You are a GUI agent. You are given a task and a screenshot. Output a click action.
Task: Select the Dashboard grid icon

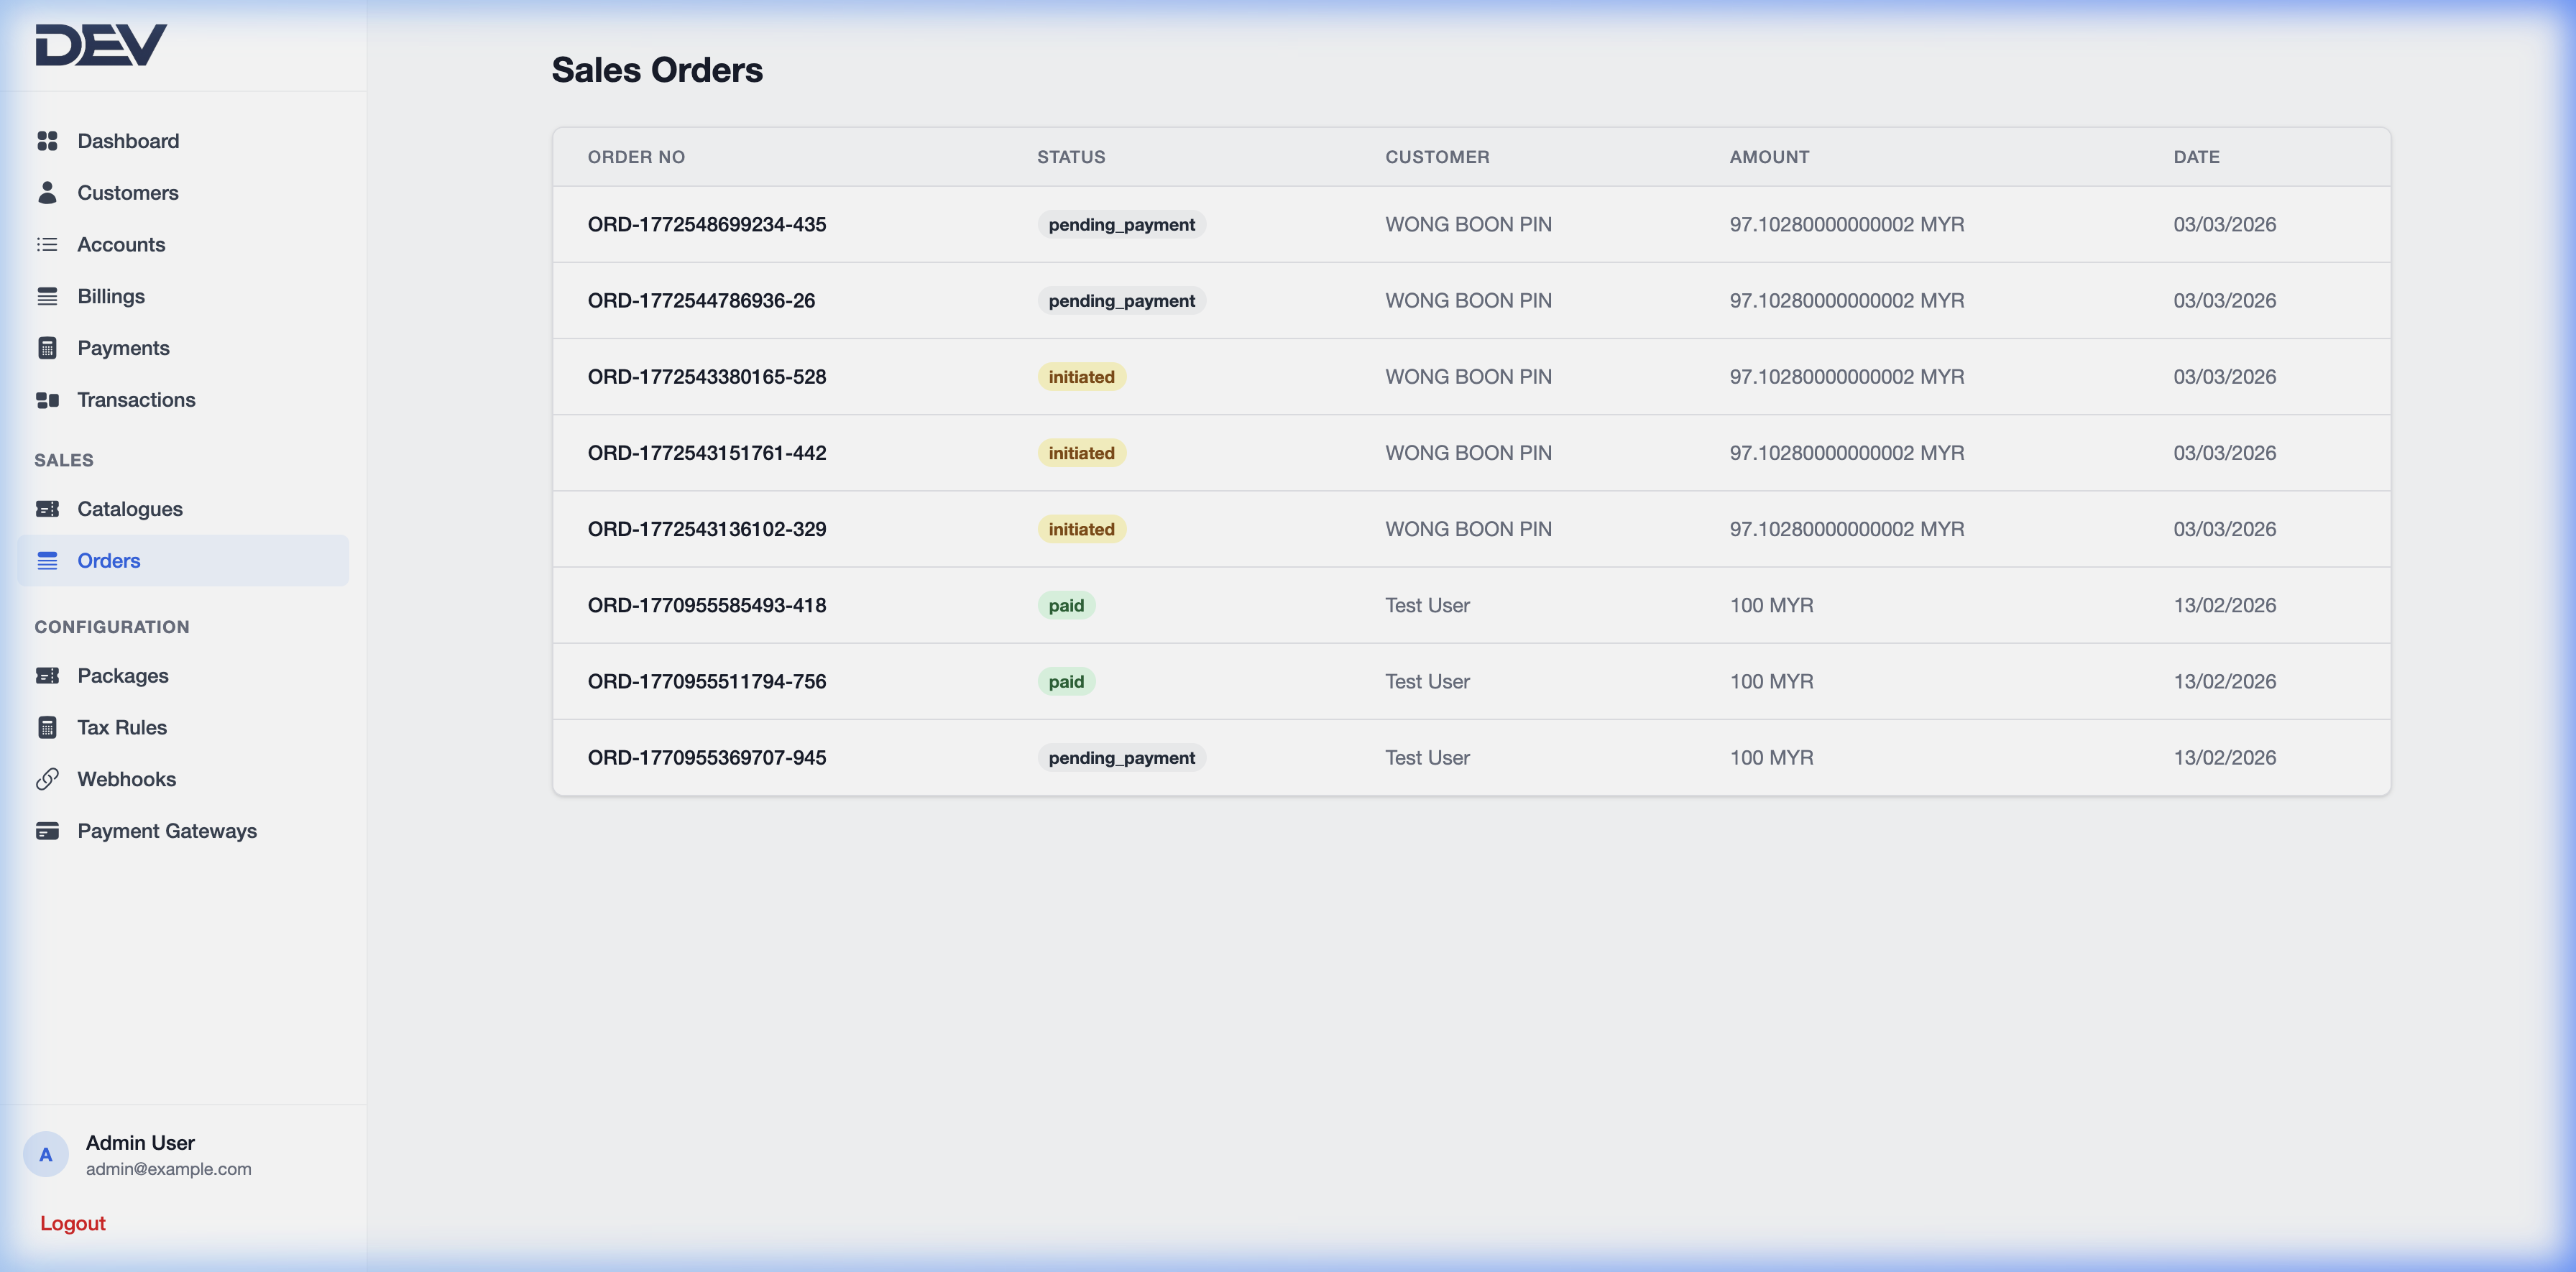[47, 141]
